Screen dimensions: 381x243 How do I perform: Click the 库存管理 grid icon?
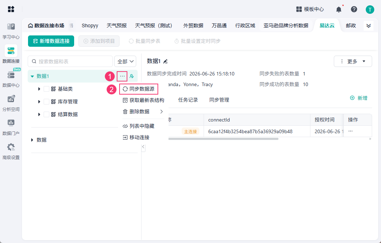coord(54,102)
